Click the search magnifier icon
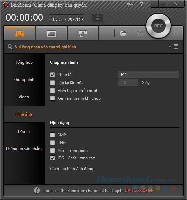Viewport: 187px width, 200px height. point(10,47)
